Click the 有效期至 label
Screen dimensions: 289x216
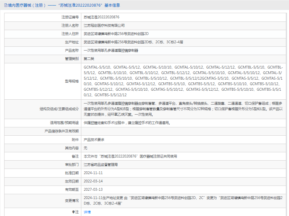click(72, 189)
